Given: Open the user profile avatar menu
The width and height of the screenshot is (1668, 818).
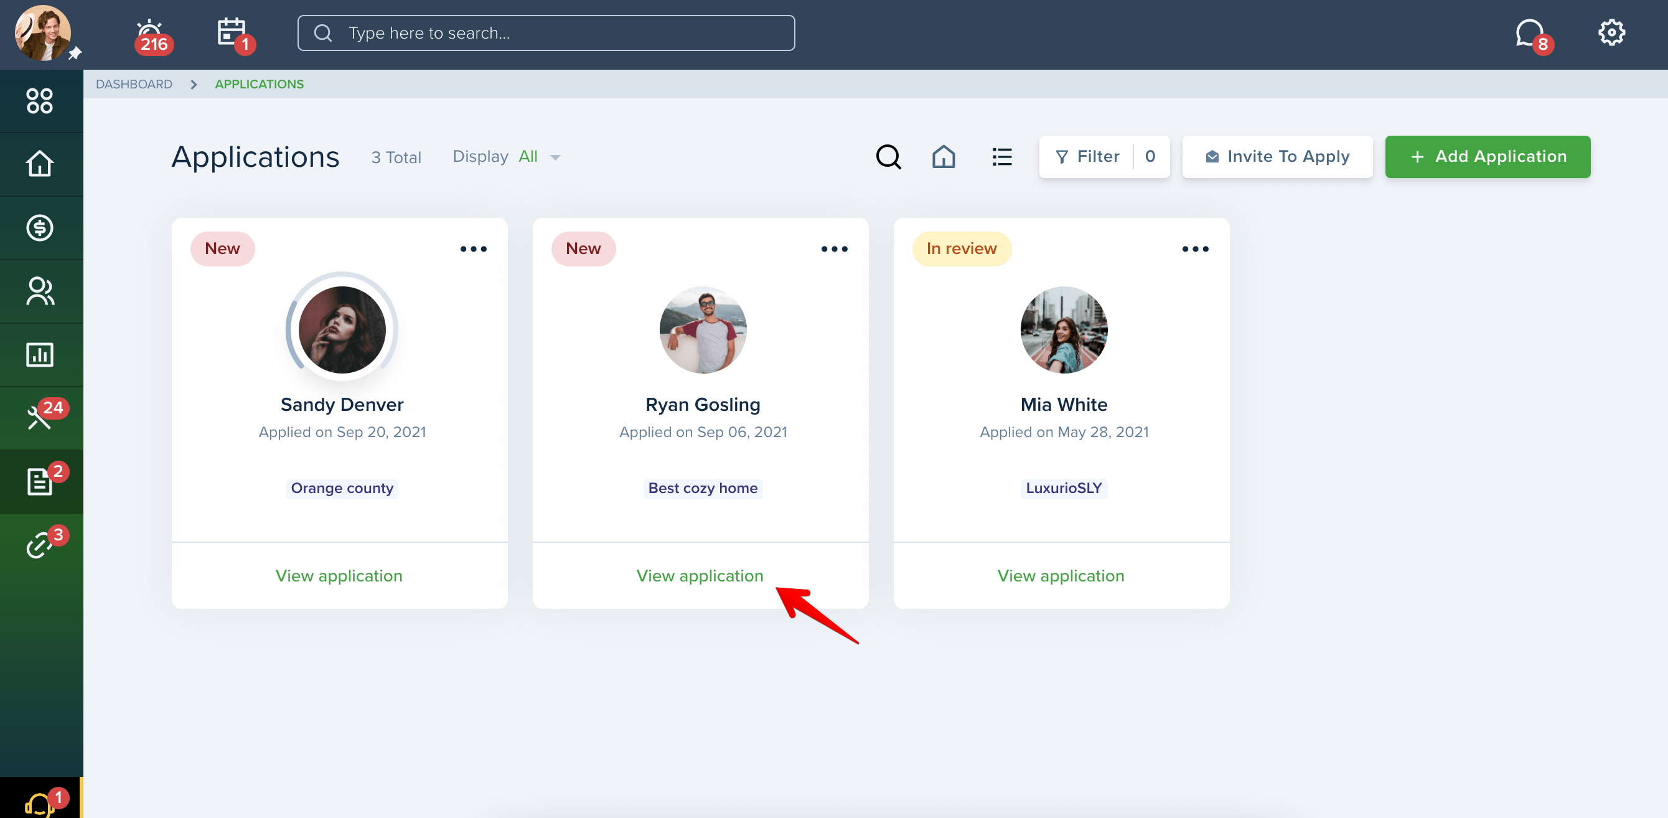Looking at the screenshot, I should tap(43, 33).
